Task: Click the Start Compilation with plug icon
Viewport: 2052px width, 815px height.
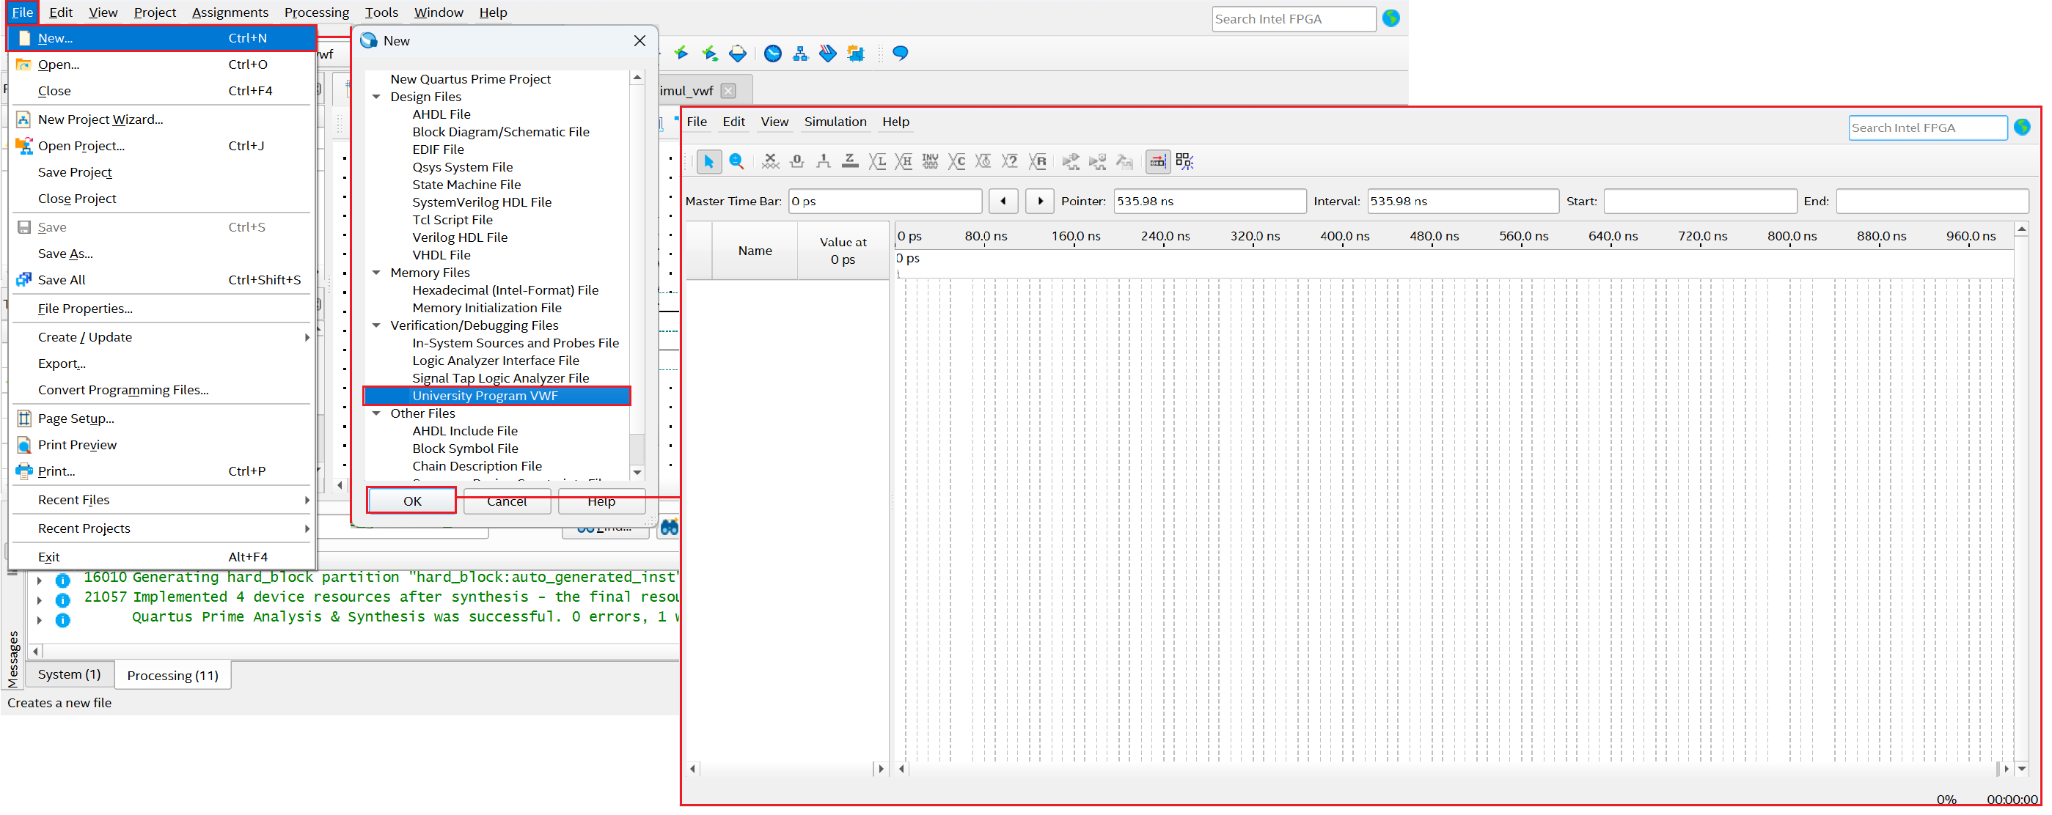Action: pyautogui.click(x=709, y=54)
